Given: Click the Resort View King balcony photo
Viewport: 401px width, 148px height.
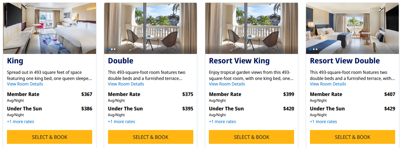Looking at the screenshot, I should coord(251,28).
